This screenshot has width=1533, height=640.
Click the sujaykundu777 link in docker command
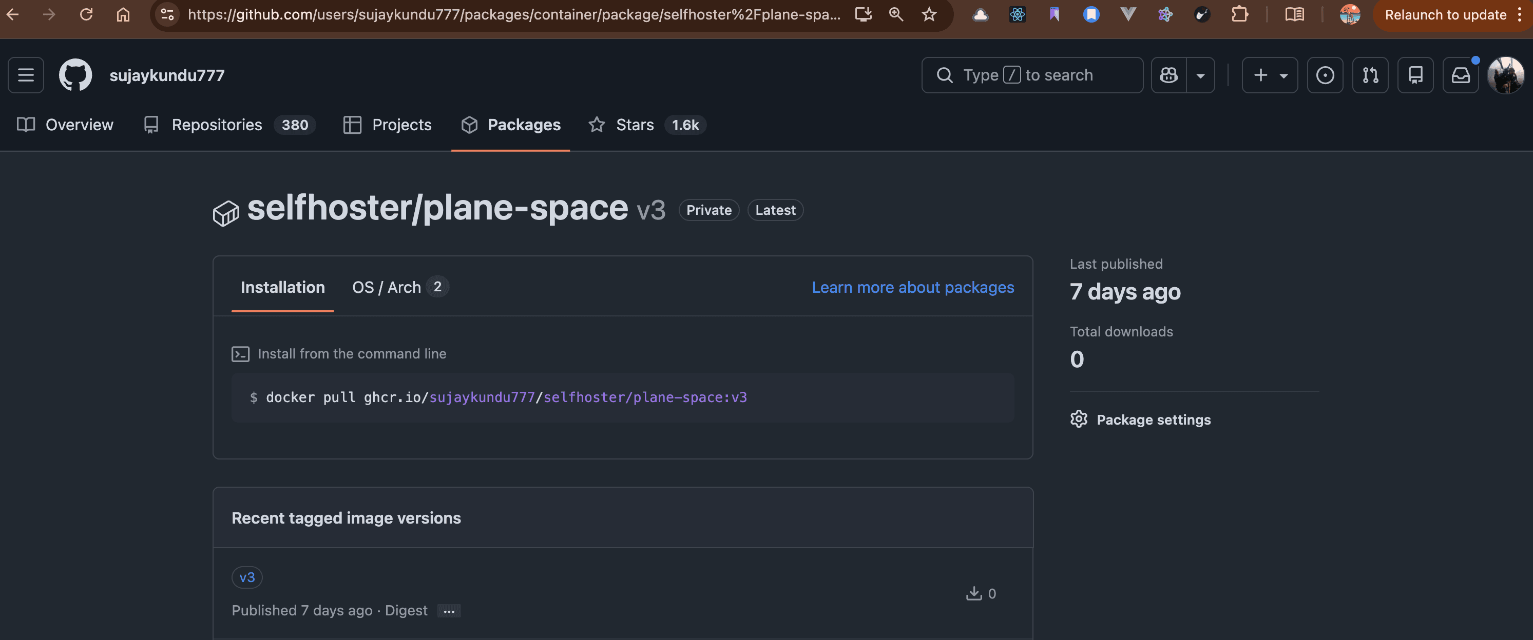482,397
